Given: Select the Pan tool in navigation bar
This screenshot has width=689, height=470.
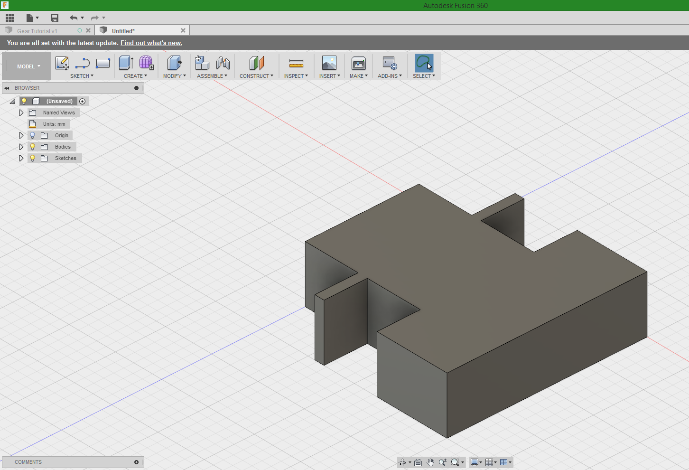Looking at the screenshot, I should coord(430,462).
